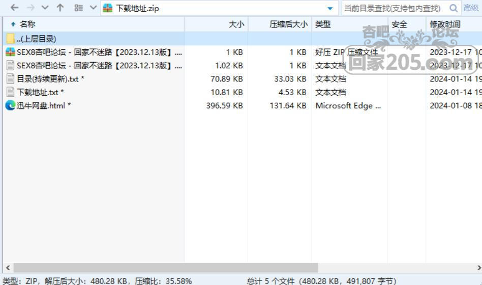The height and width of the screenshot is (285, 482).
Task: Click the 396.59 KB size cell
Action: tap(224, 105)
